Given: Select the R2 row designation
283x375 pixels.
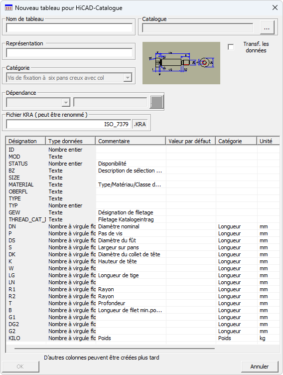Looking at the screenshot, I should point(12,296).
